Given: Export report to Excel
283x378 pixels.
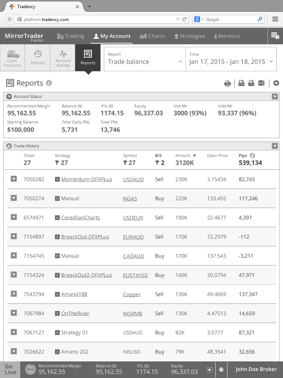Looking at the screenshot, I should click(261, 83).
